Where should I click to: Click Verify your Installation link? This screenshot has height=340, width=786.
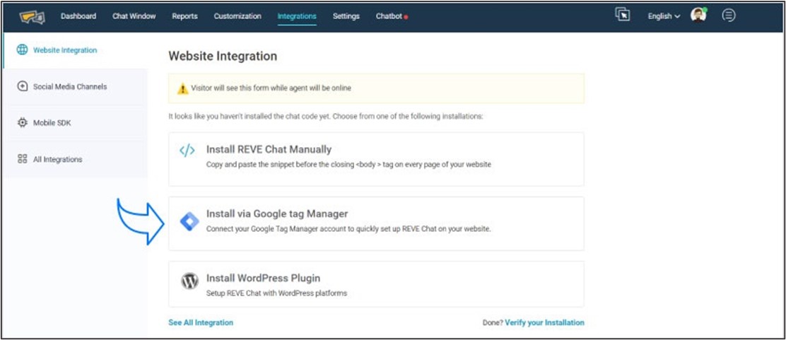(x=544, y=322)
